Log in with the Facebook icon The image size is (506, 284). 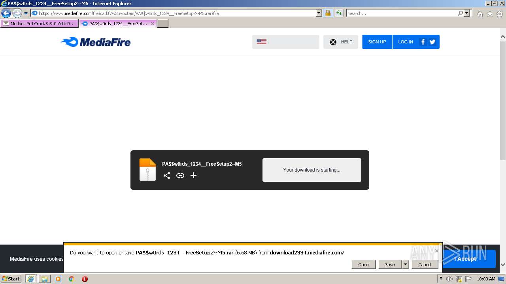[423, 42]
